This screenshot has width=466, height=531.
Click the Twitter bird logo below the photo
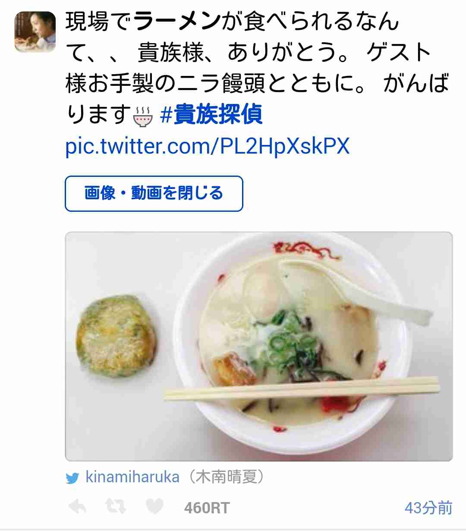(x=72, y=478)
